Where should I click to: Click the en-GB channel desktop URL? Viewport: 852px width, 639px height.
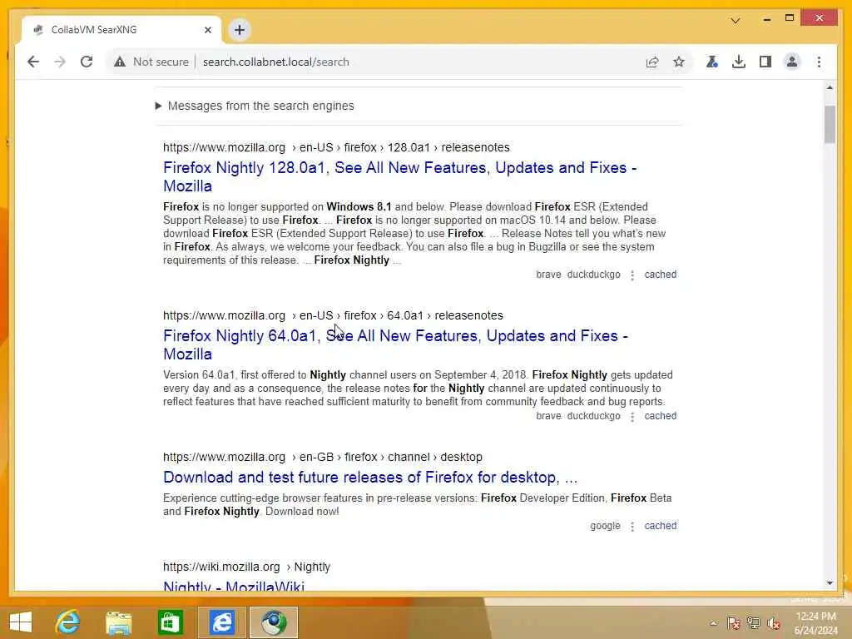click(x=323, y=457)
